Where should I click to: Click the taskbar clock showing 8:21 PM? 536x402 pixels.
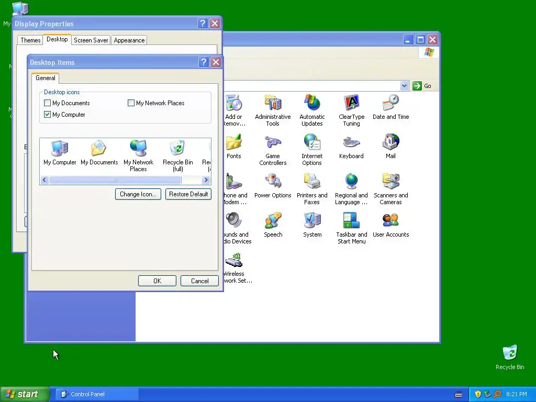coord(517,394)
